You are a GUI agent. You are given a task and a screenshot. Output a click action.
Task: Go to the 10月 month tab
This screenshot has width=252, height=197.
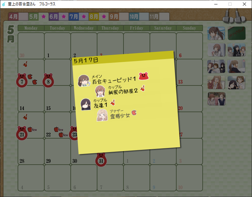pos(139,17)
